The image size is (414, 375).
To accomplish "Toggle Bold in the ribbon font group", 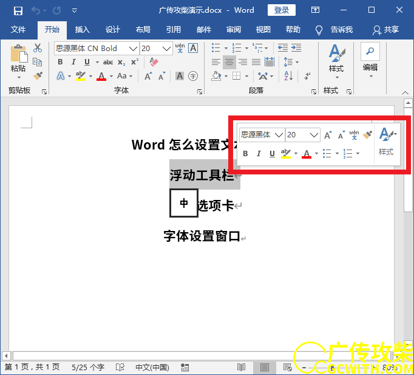I will pyautogui.click(x=60, y=62).
